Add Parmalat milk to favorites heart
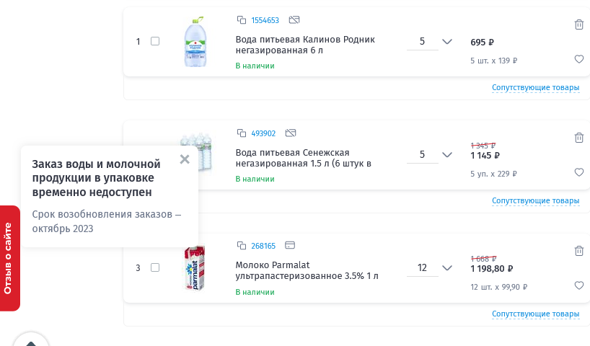 [x=578, y=285]
